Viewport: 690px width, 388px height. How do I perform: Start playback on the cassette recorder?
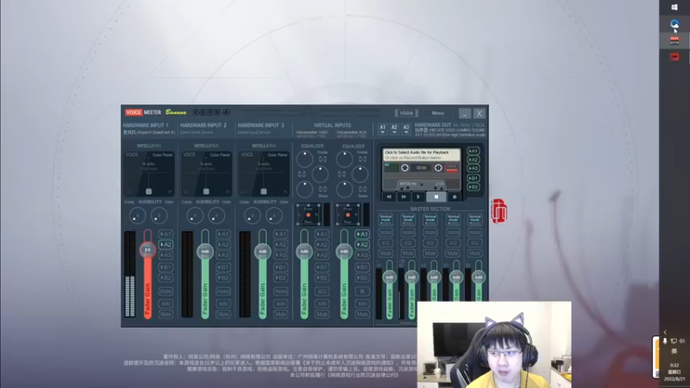click(418, 197)
